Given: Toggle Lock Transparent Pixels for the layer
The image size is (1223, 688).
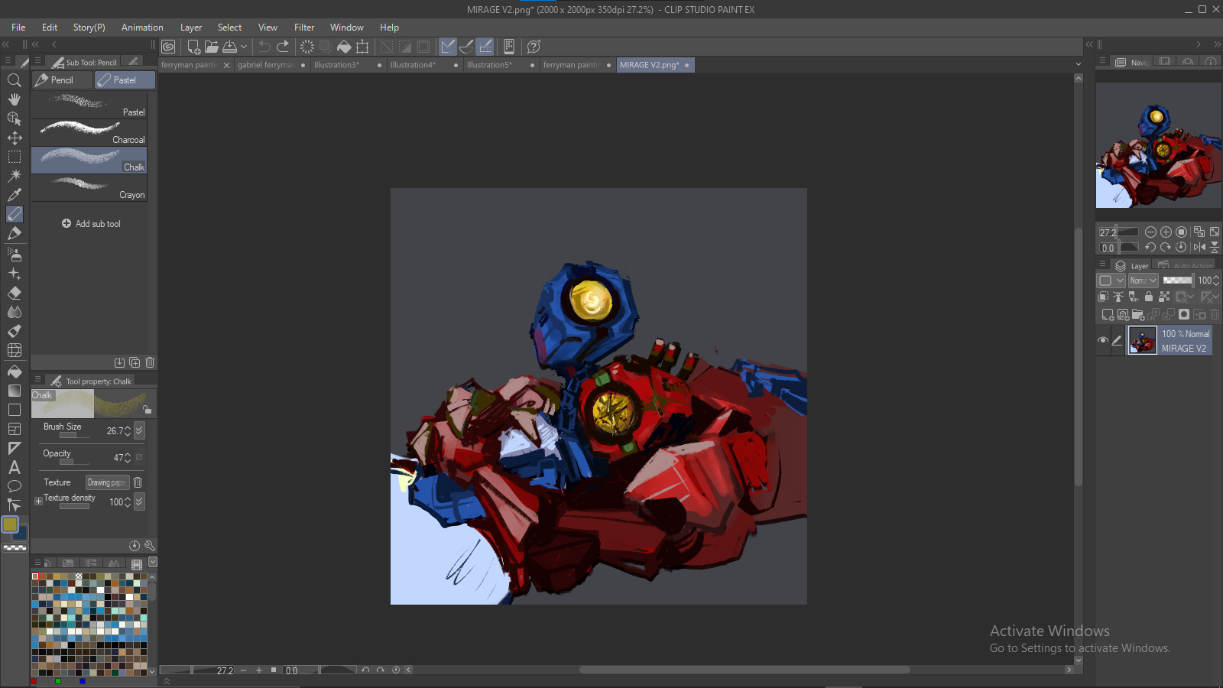Looking at the screenshot, I should pos(1164,297).
